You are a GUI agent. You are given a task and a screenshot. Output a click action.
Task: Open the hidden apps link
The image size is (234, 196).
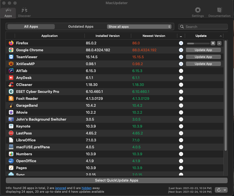[x=86, y=188]
